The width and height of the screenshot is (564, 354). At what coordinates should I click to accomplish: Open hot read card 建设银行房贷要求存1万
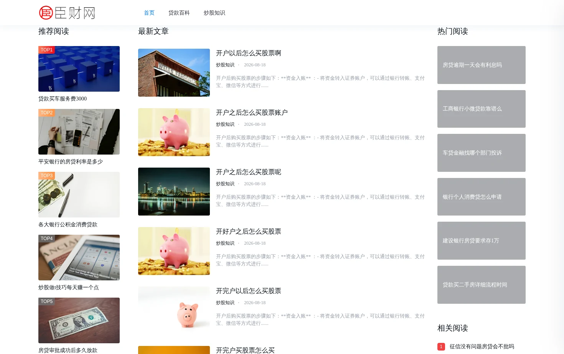coord(482,240)
